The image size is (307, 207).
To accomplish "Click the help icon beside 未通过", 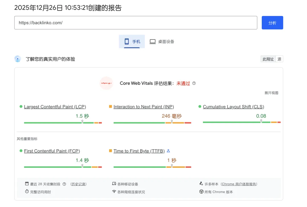I will click(x=194, y=83).
